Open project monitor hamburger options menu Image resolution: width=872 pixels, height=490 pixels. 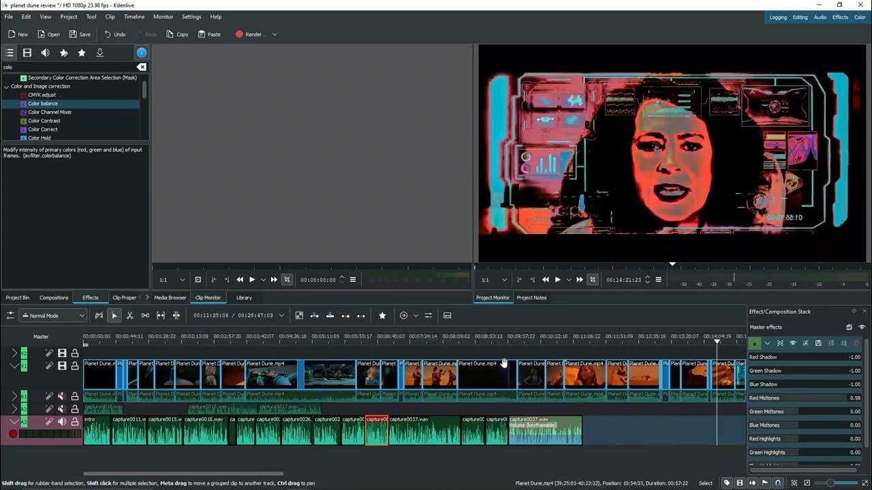point(658,280)
